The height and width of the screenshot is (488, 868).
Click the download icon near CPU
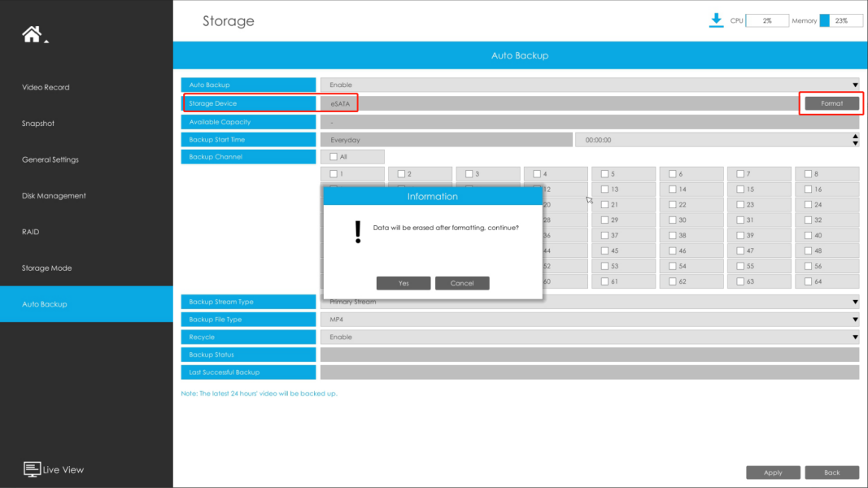tap(716, 20)
